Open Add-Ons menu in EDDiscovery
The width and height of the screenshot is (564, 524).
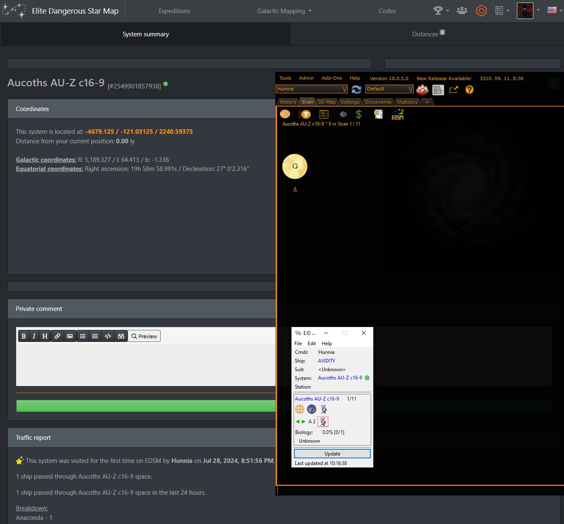pyautogui.click(x=332, y=78)
